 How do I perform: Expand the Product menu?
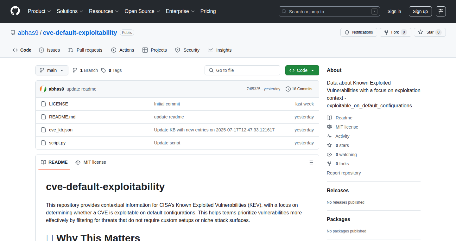(x=39, y=11)
